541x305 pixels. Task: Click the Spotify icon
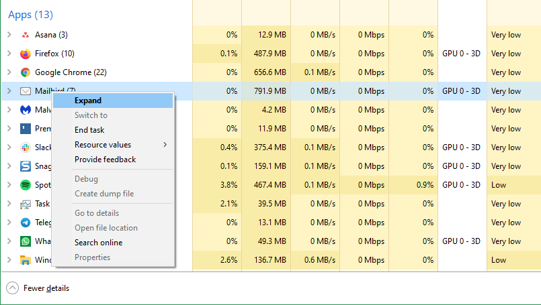[x=26, y=185]
